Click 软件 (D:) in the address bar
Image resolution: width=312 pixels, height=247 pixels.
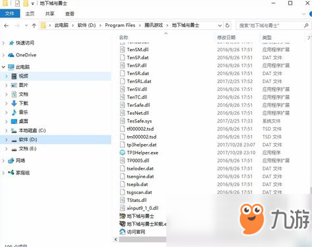click(x=87, y=25)
